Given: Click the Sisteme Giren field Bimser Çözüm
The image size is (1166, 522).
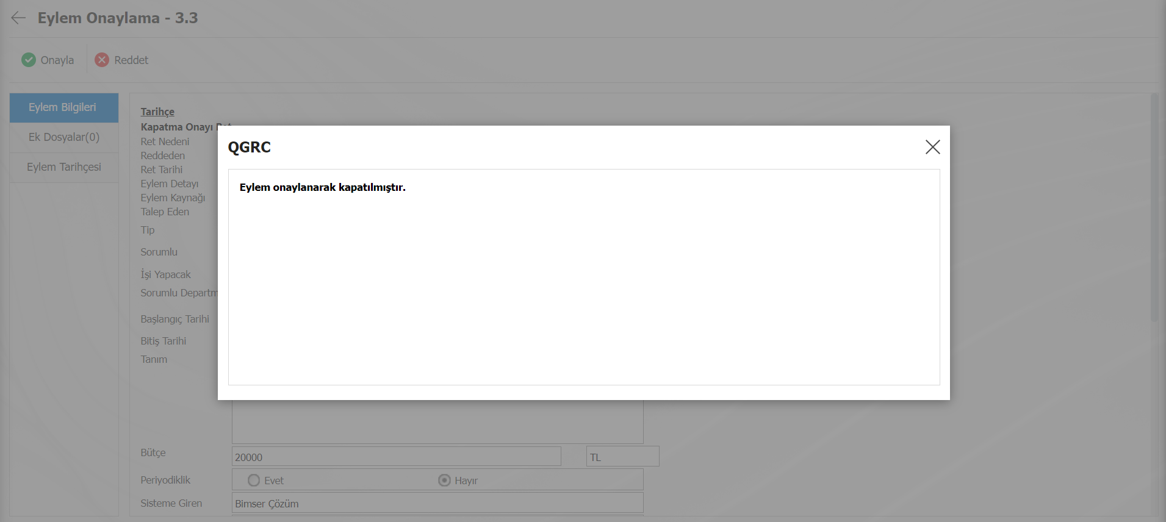Looking at the screenshot, I should (x=437, y=503).
